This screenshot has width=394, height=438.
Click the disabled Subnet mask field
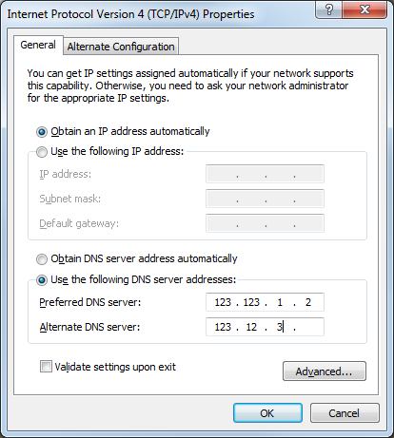point(265,199)
